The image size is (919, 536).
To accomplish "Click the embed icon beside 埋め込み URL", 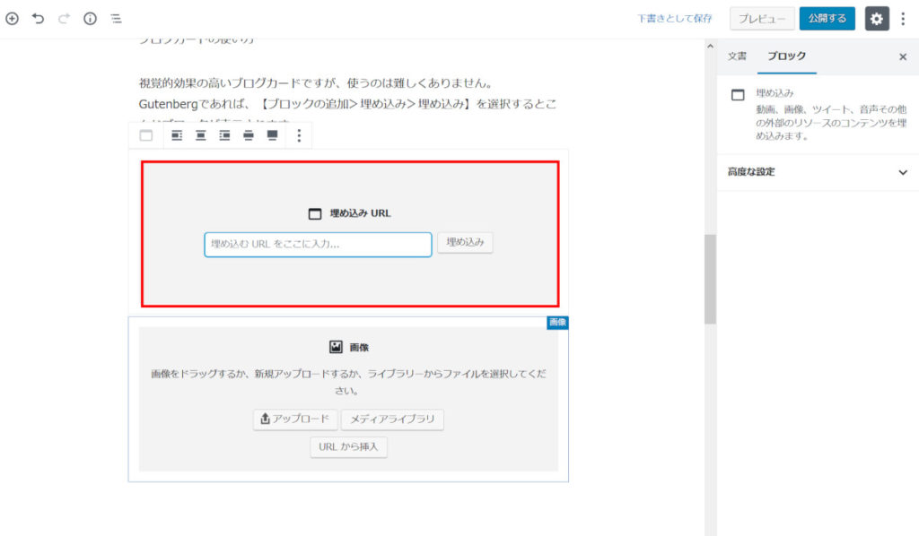I will (315, 213).
